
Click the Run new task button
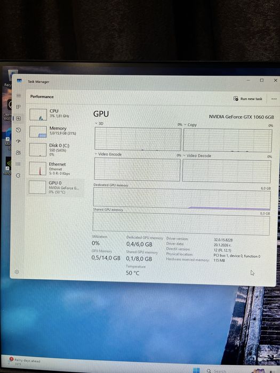[x=248, y=99]
